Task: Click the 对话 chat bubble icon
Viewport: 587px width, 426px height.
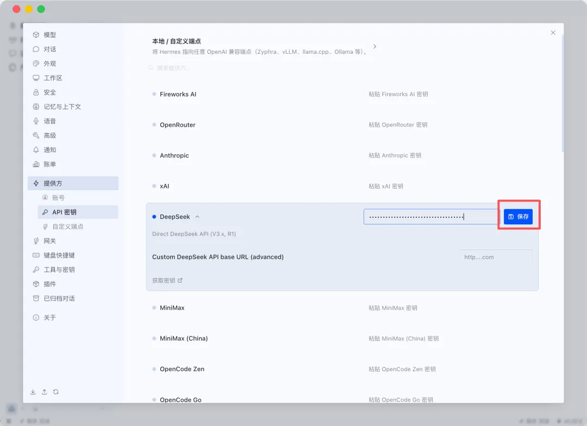Action: pos(36,49)
